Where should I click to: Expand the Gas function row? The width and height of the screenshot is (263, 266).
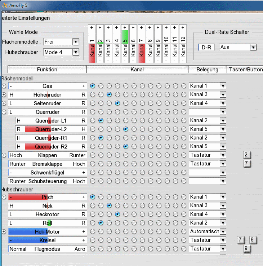pyautogui.click(x=4, y=86)
